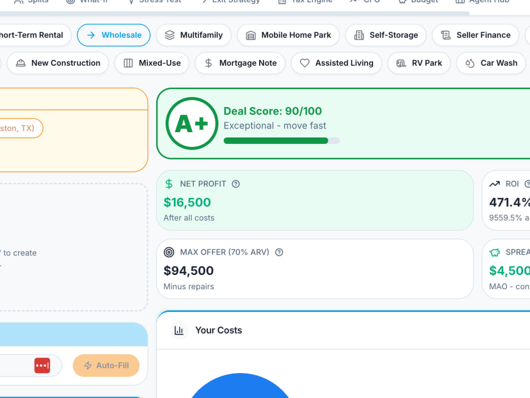Click the Wholesale arrow icon
The height and width of the screenshot is (398, 530).
[x=91, y=35]
